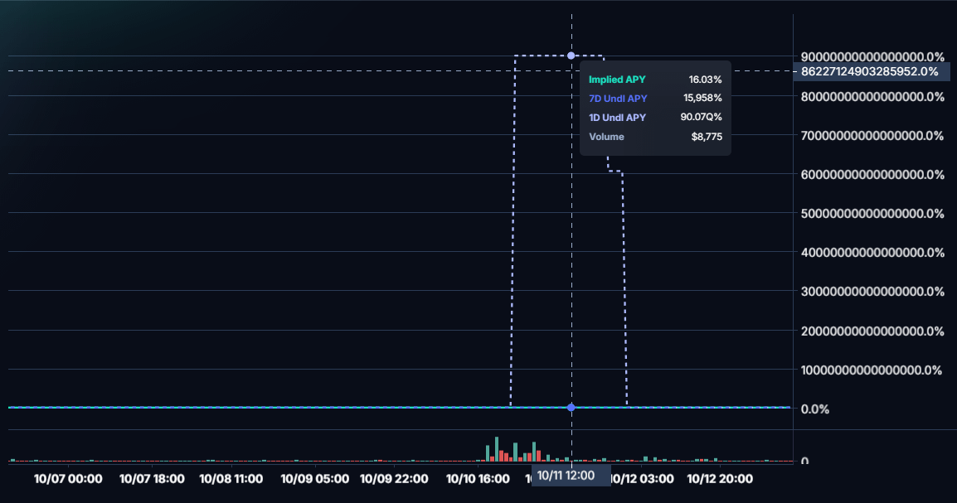Click the 10/09 22:00 time axis label
The height and width of the screenshot is (503, 957).
click(x=394, y=479)
